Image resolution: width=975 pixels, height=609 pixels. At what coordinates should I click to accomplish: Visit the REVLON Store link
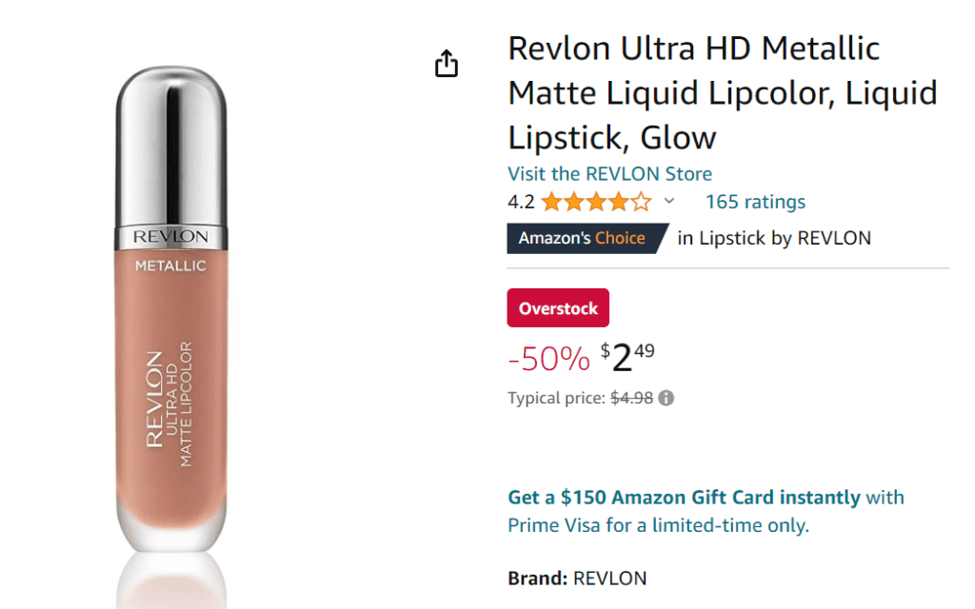(609, 173)
